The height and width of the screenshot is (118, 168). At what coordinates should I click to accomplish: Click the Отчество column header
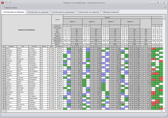point(34,47)
